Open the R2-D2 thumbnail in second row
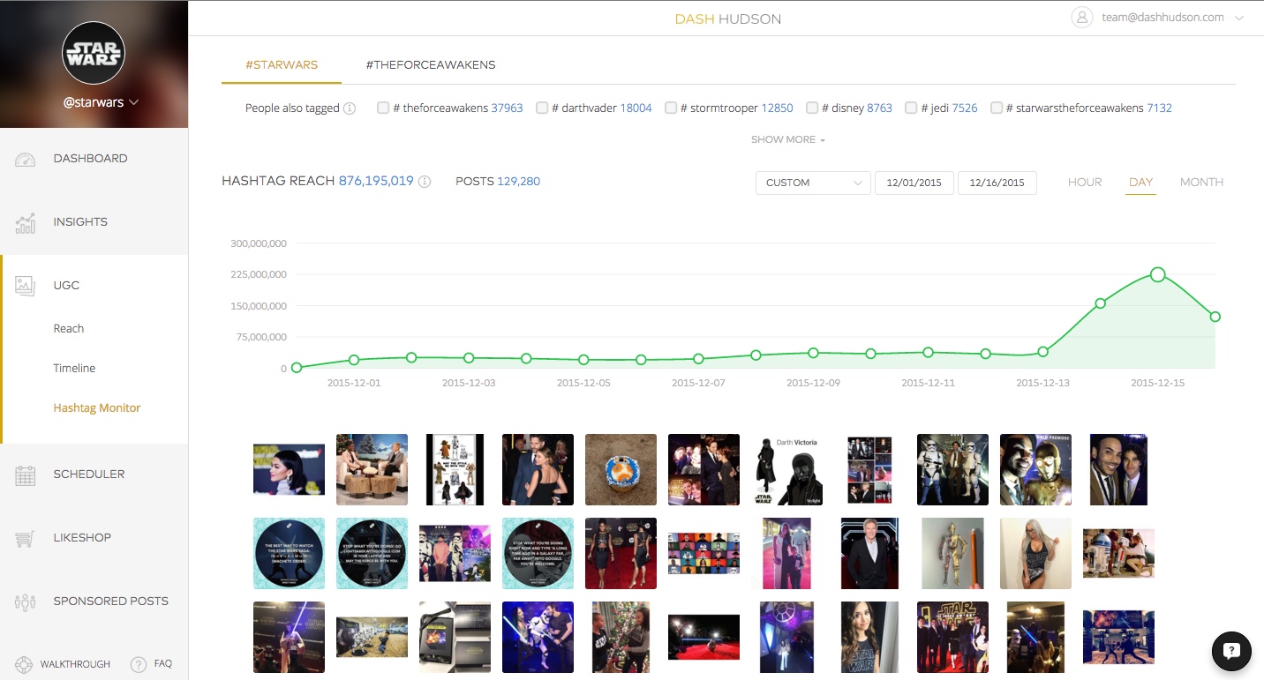The height and width of the screenshot is (680, 1264). click(x=1118, y=553)
